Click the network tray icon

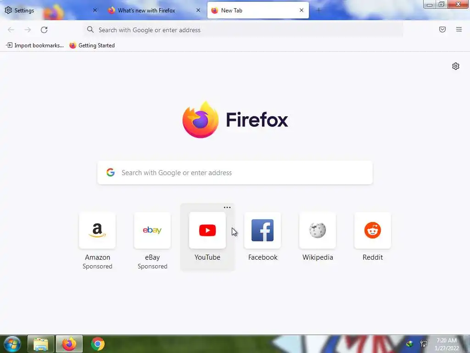click(424, 344)
